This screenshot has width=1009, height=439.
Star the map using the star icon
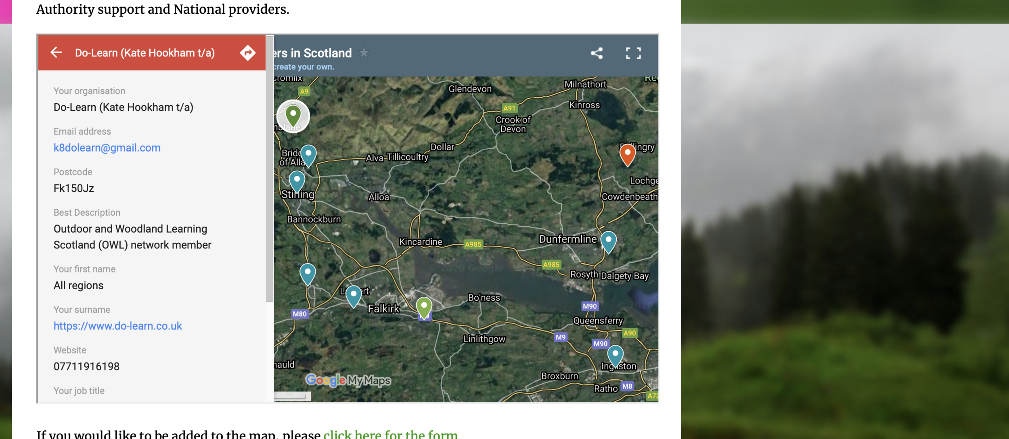(x=364, y=52)
